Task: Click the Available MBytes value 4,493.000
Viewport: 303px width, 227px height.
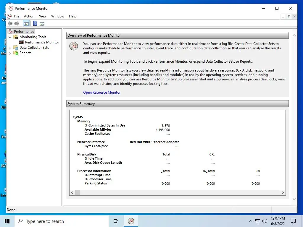Action: (x=163, y=130)
